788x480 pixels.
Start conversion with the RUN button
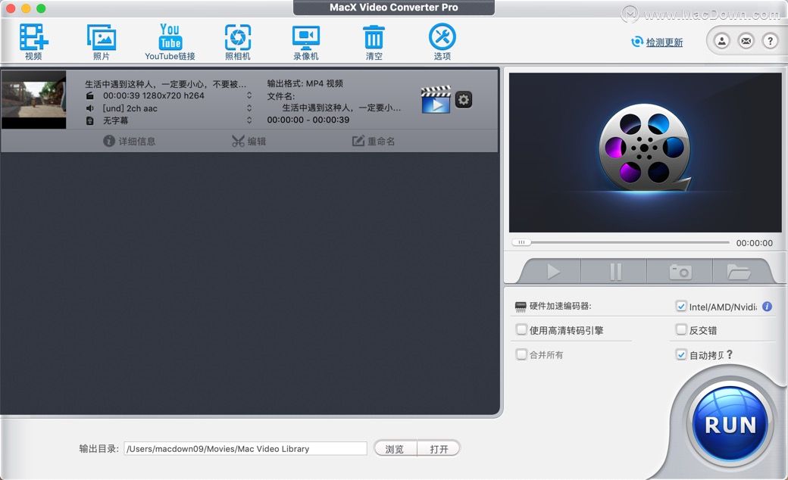click(x=730, y=424)
